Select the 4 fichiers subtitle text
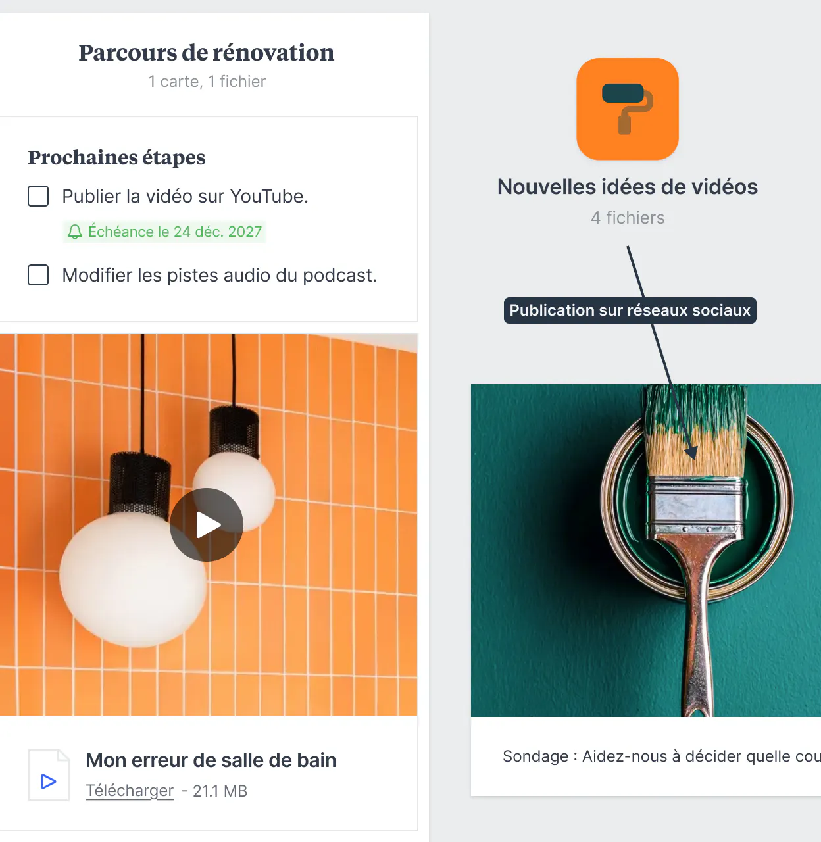 pyautogui.click(x=628, y=218)
